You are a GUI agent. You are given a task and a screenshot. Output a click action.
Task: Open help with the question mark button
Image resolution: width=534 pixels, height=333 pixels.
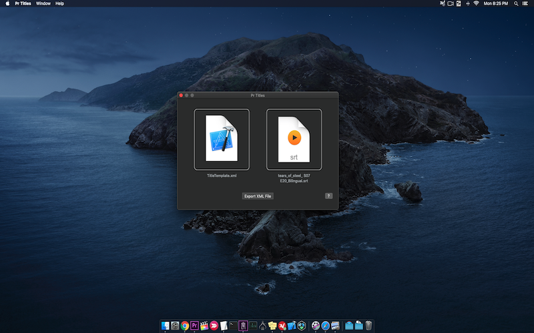click(x=328, y=196)
